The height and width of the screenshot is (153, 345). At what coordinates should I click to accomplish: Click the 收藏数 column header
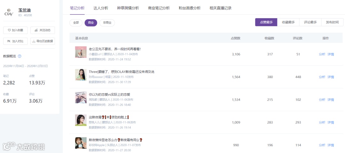pos(269,38)
